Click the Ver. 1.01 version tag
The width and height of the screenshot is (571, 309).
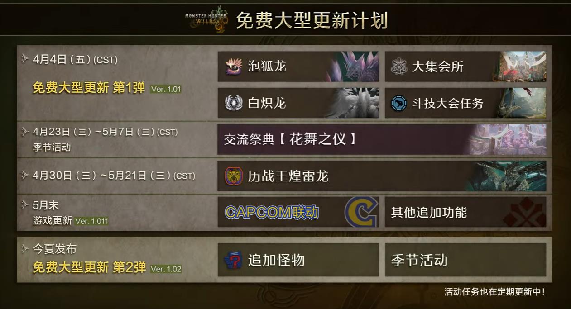[166, 89]
